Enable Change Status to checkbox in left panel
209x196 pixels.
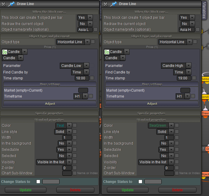38,182
